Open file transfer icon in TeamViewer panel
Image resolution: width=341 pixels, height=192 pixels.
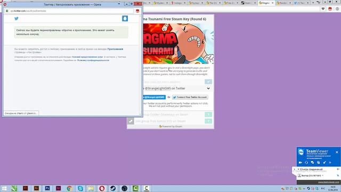(x=319, y=163)
